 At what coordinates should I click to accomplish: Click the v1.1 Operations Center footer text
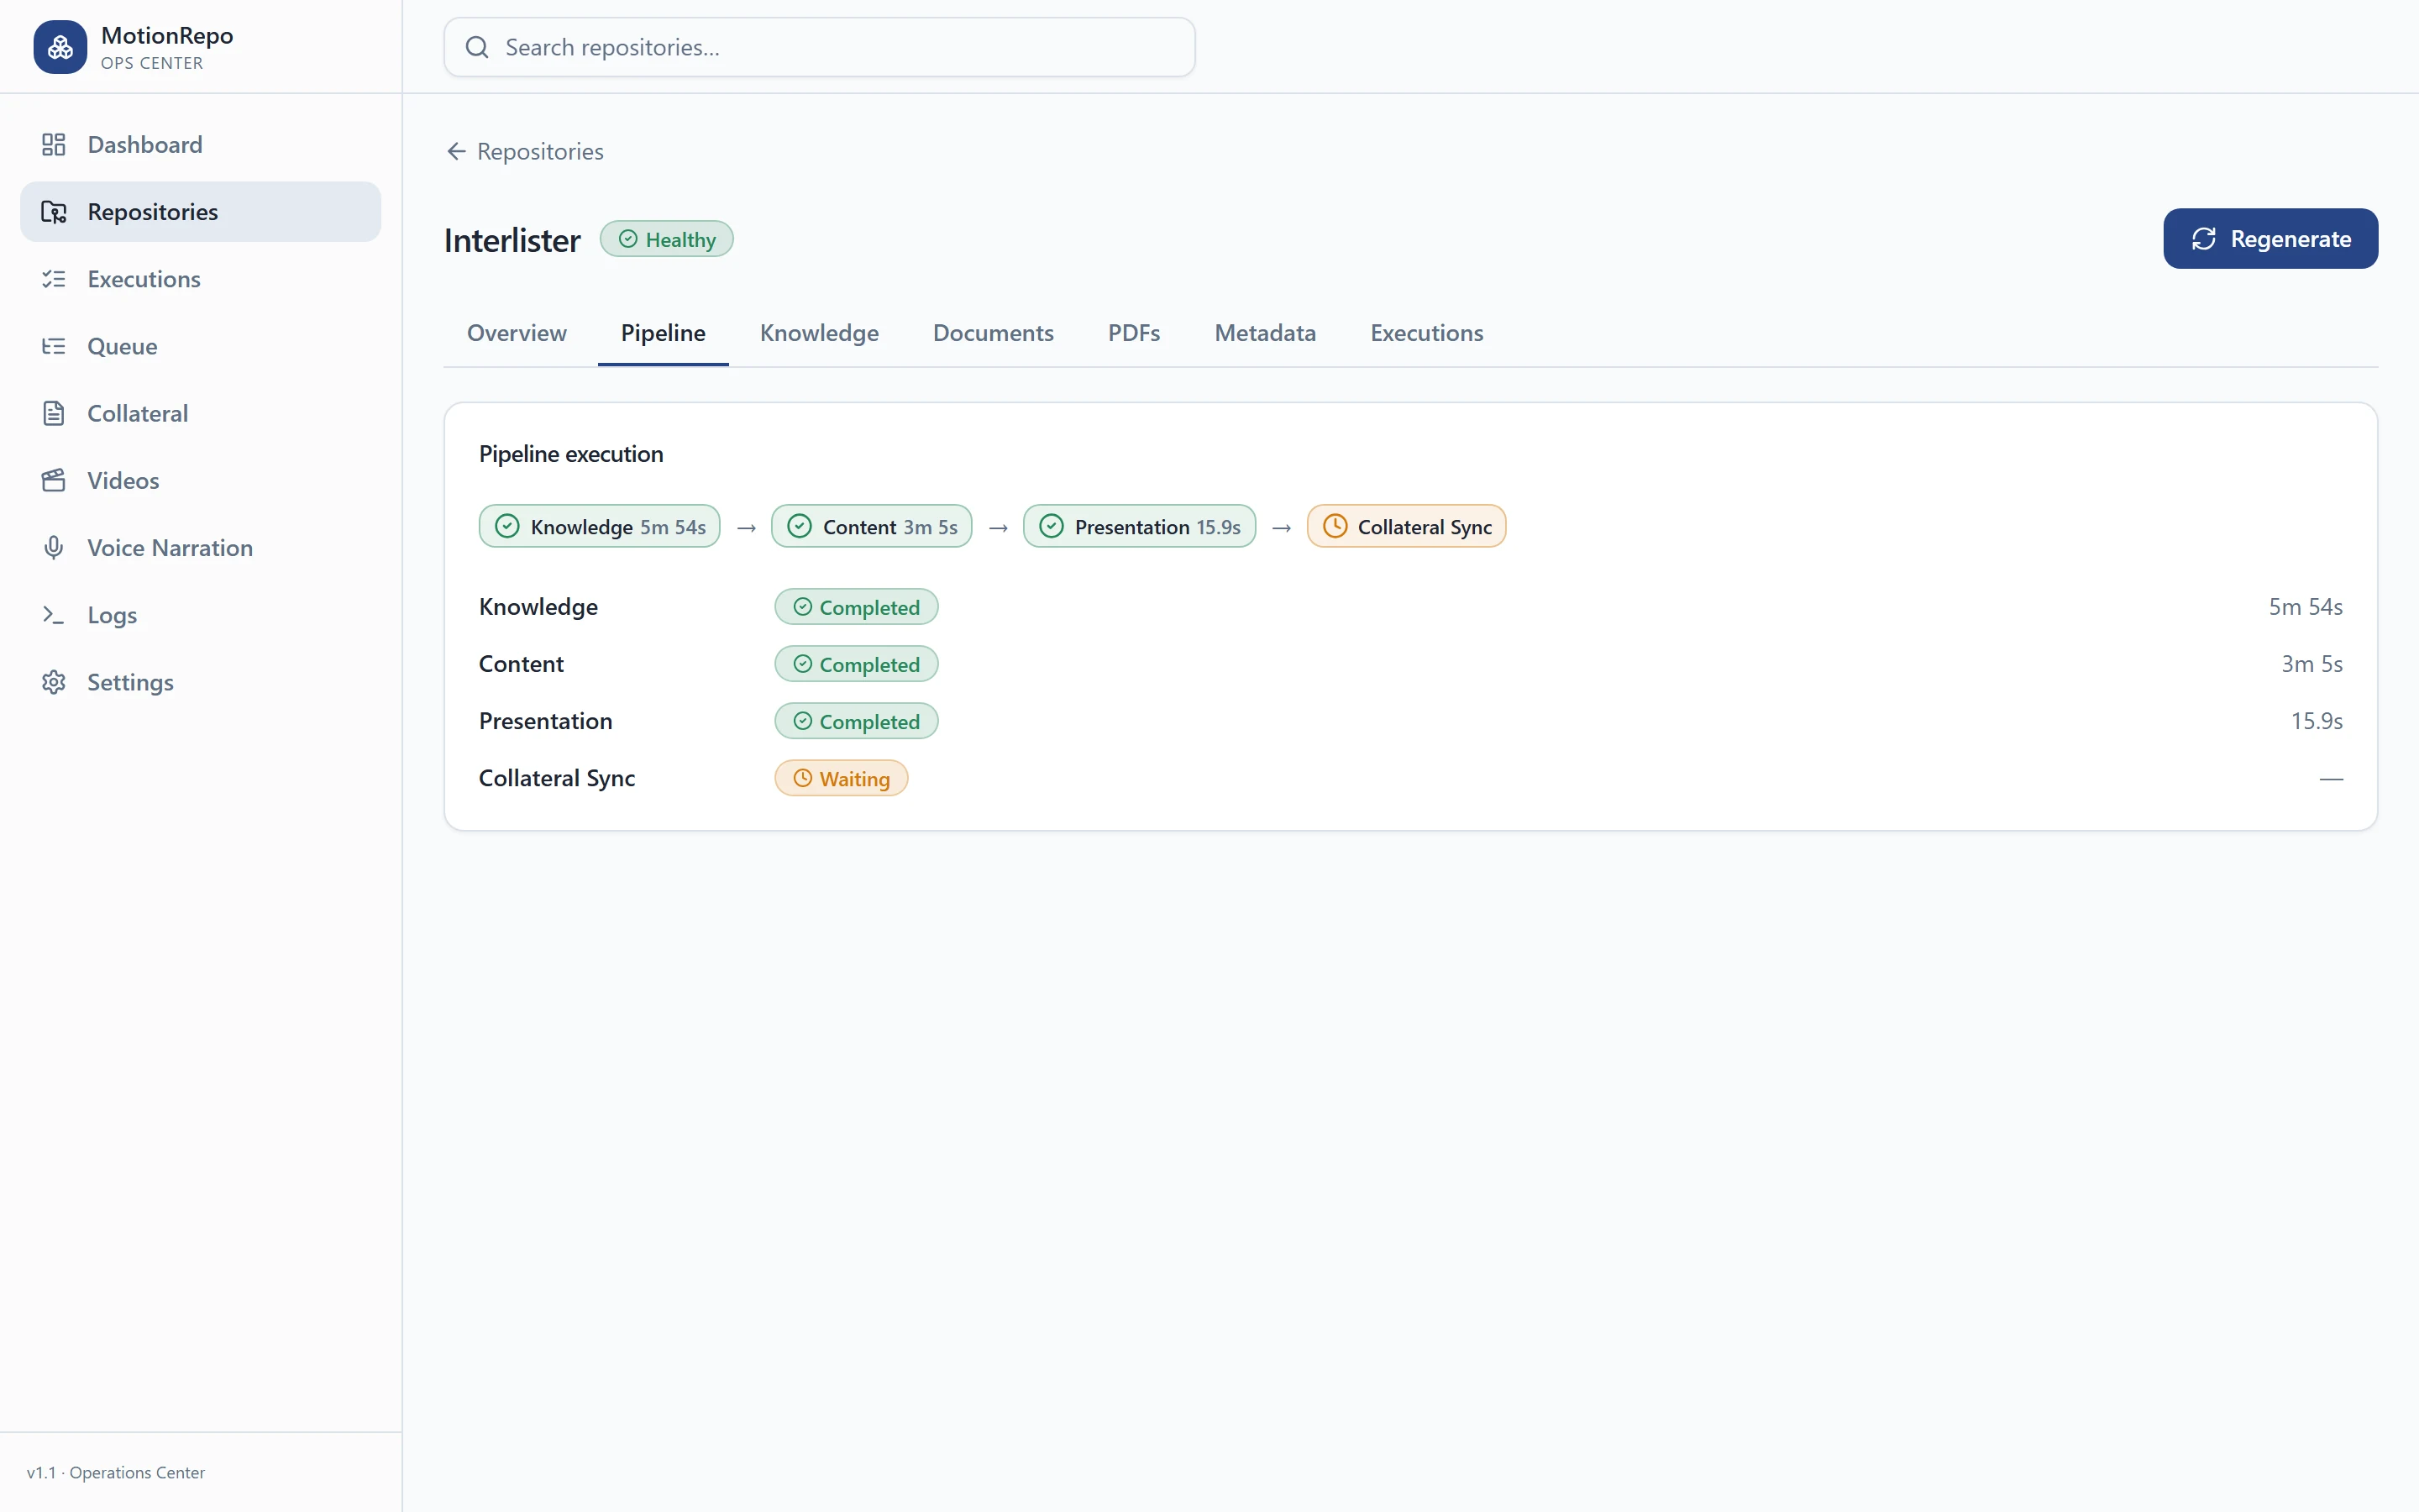(x=116, y=1472)
